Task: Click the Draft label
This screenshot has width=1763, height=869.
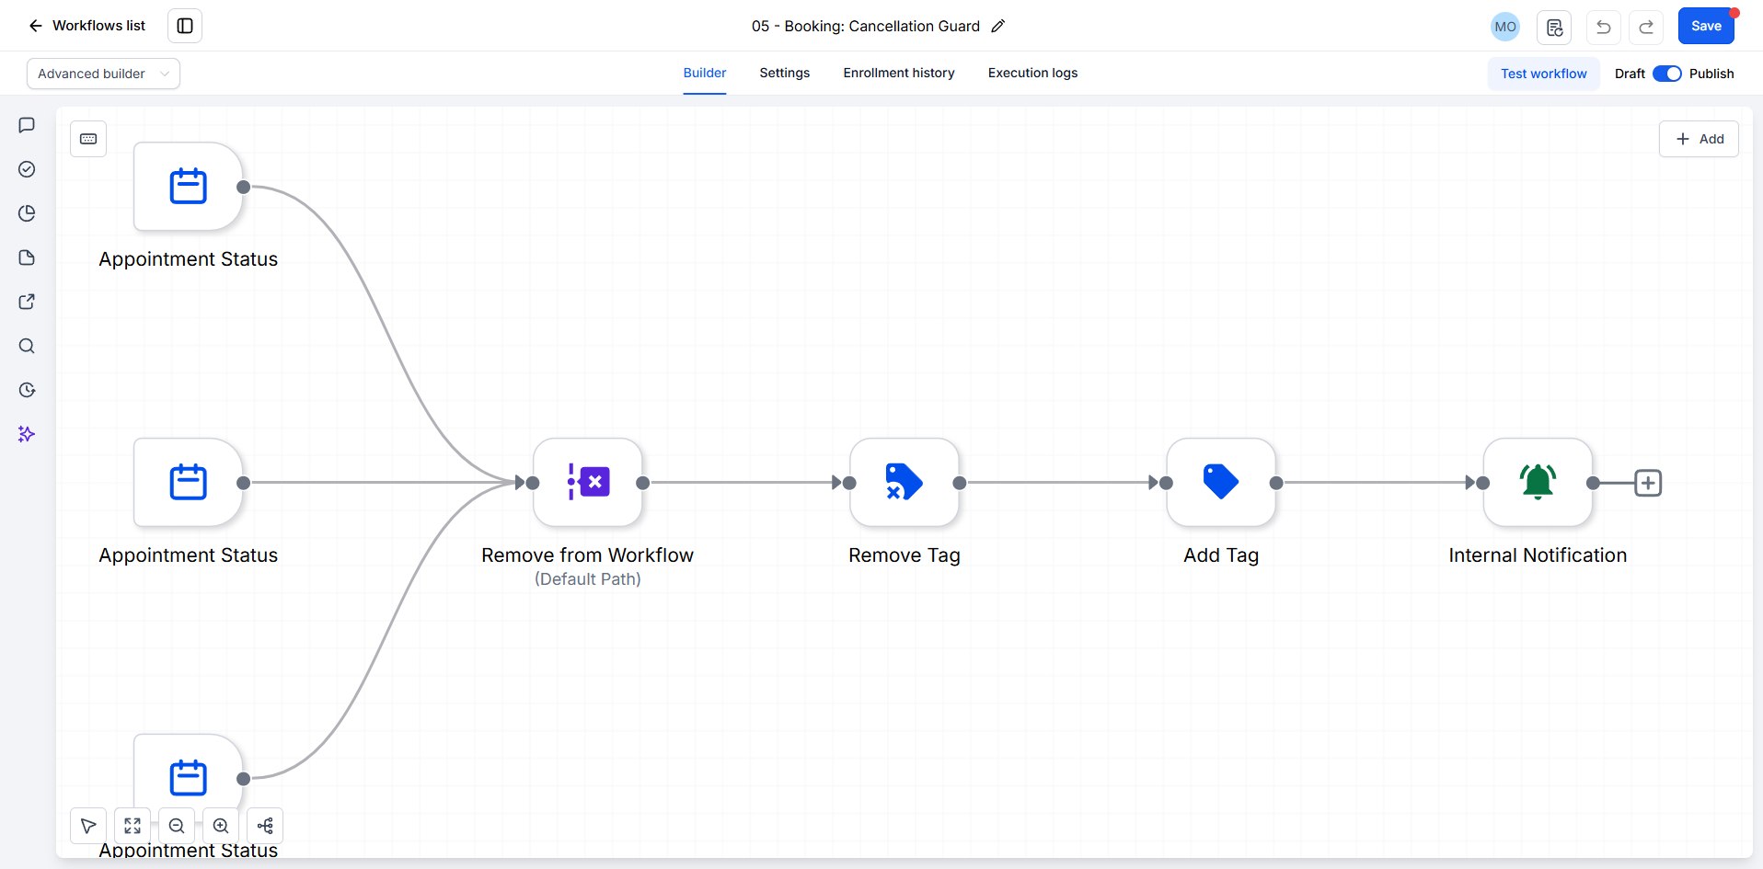Action: pos(1630,74)
